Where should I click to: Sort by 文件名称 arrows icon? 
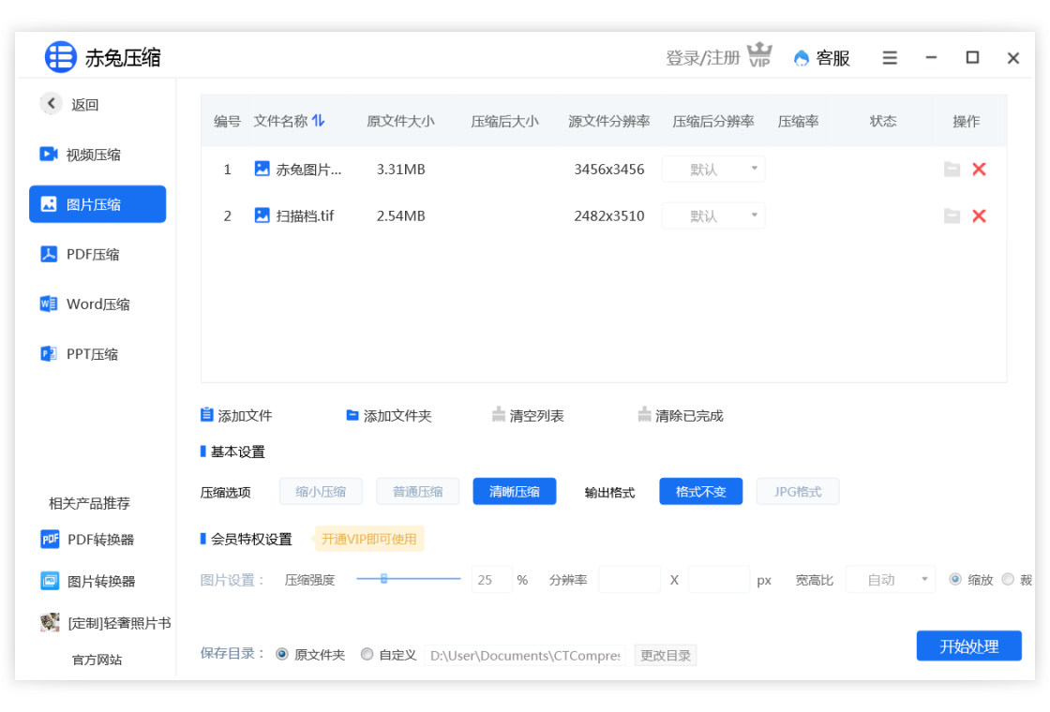click(318, 121)
